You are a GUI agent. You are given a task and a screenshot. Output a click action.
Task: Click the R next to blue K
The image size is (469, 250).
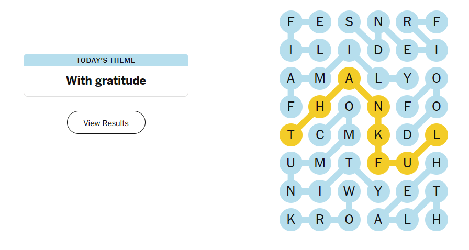[x=320, y=220]
